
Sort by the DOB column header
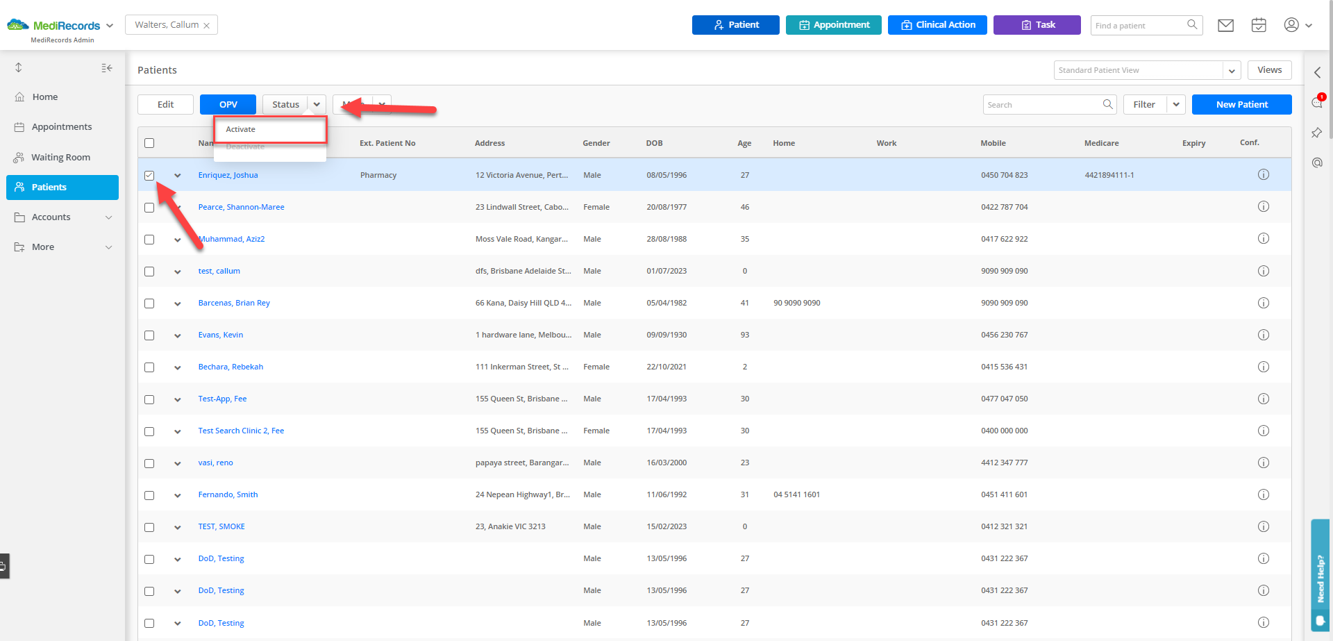[654, 143]
